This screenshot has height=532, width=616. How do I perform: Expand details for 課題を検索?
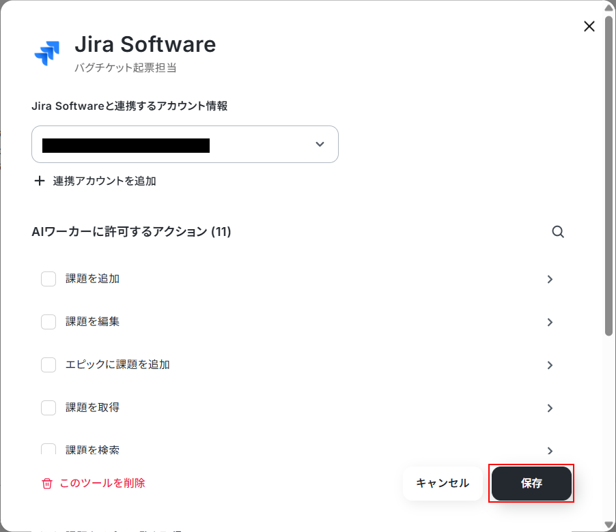(550, 450)
